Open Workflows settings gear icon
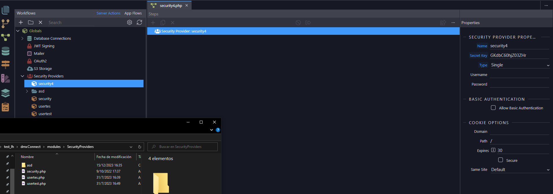 coord(130,22)
